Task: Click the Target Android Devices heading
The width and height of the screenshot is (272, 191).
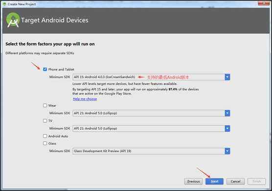Action: (55, 20)
